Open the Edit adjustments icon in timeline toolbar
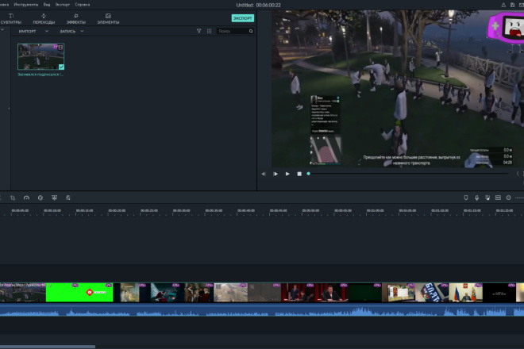The height and width of the screenshot is (349, 524). tap(68, 198)
